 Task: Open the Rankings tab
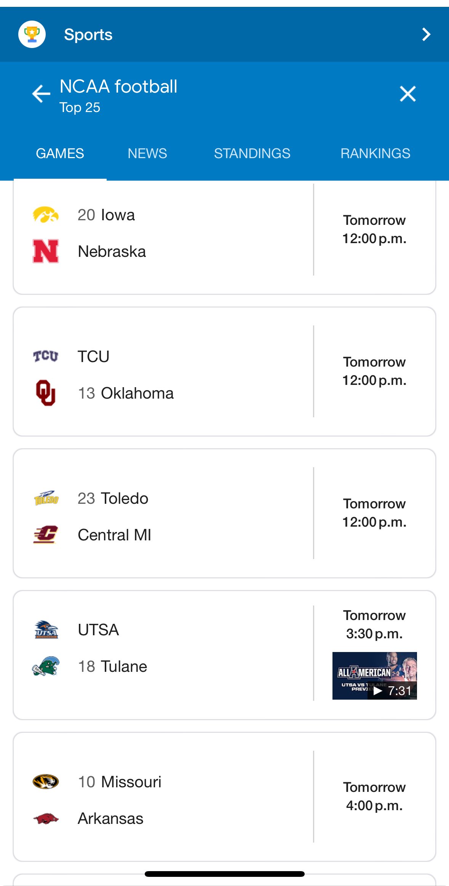tap(375, 153)
